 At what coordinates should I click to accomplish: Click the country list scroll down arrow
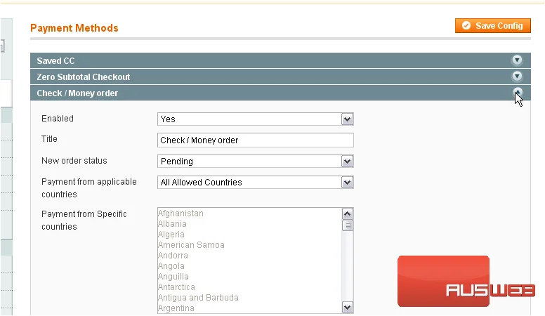coord(347,308)
